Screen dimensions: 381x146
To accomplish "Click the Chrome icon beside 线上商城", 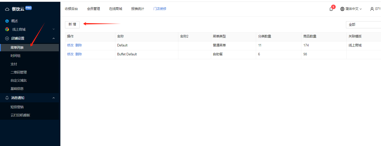I will [x=7, y=29].
